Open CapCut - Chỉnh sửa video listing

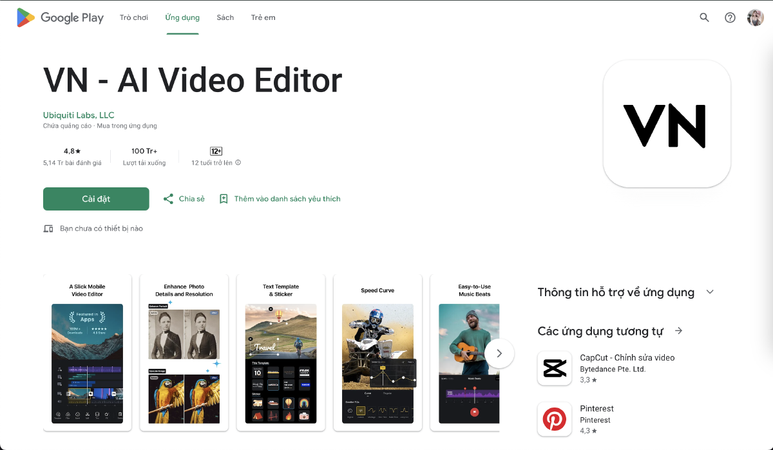(627, 358)
